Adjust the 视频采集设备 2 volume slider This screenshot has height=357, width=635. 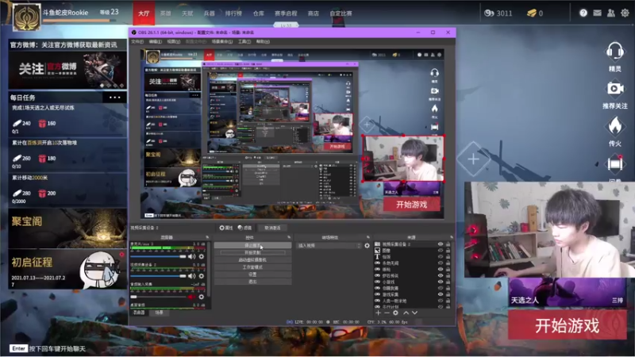click(x=158, y=276)
